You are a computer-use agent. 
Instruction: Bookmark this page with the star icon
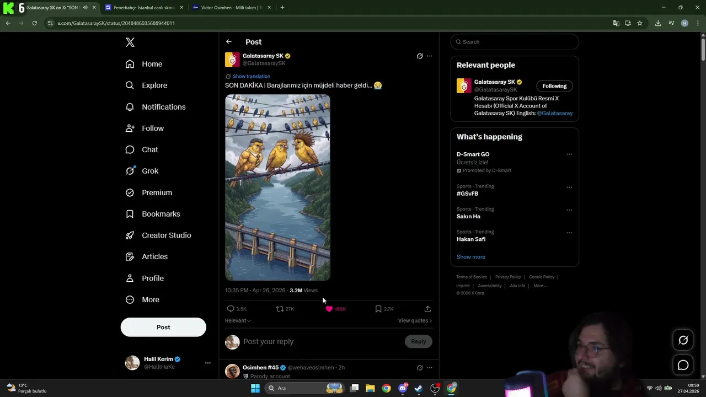[x=640, y=23]
